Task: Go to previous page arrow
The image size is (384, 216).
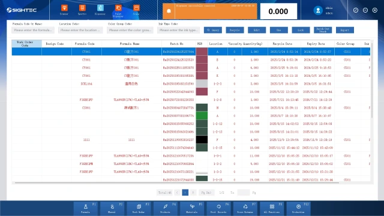Action: pos(177,193)
